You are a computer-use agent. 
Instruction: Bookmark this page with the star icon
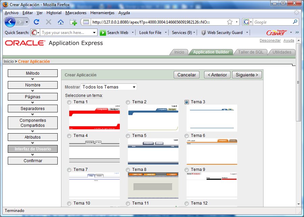click(x=230, y=22)
